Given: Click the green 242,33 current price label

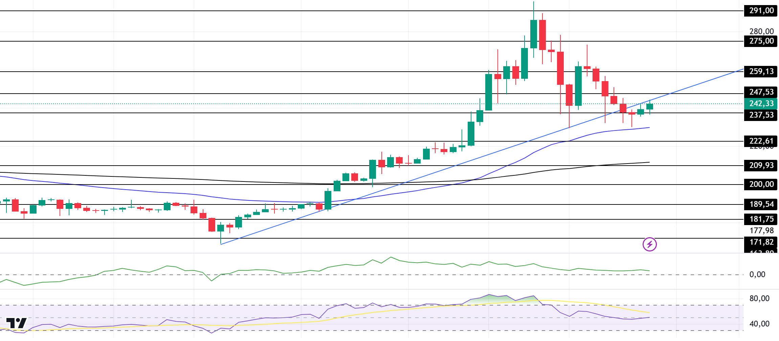Looking at the screenshot, I should click(x=761, y=103).
